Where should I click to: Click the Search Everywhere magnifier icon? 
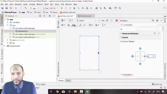[120, 8]
